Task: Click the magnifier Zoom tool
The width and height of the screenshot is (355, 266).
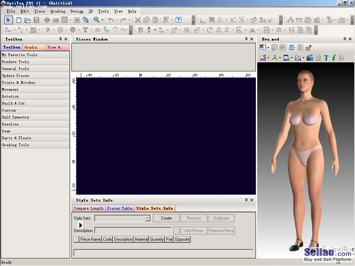Action: (96, 20)
